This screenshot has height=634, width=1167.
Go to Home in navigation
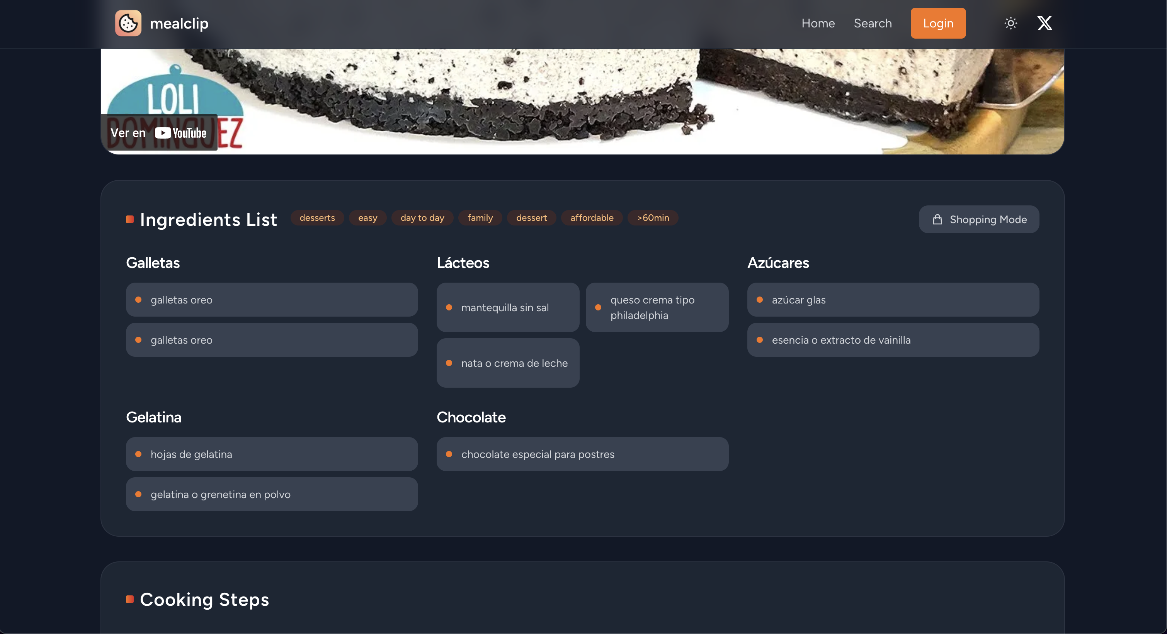[x=818, y=23]
